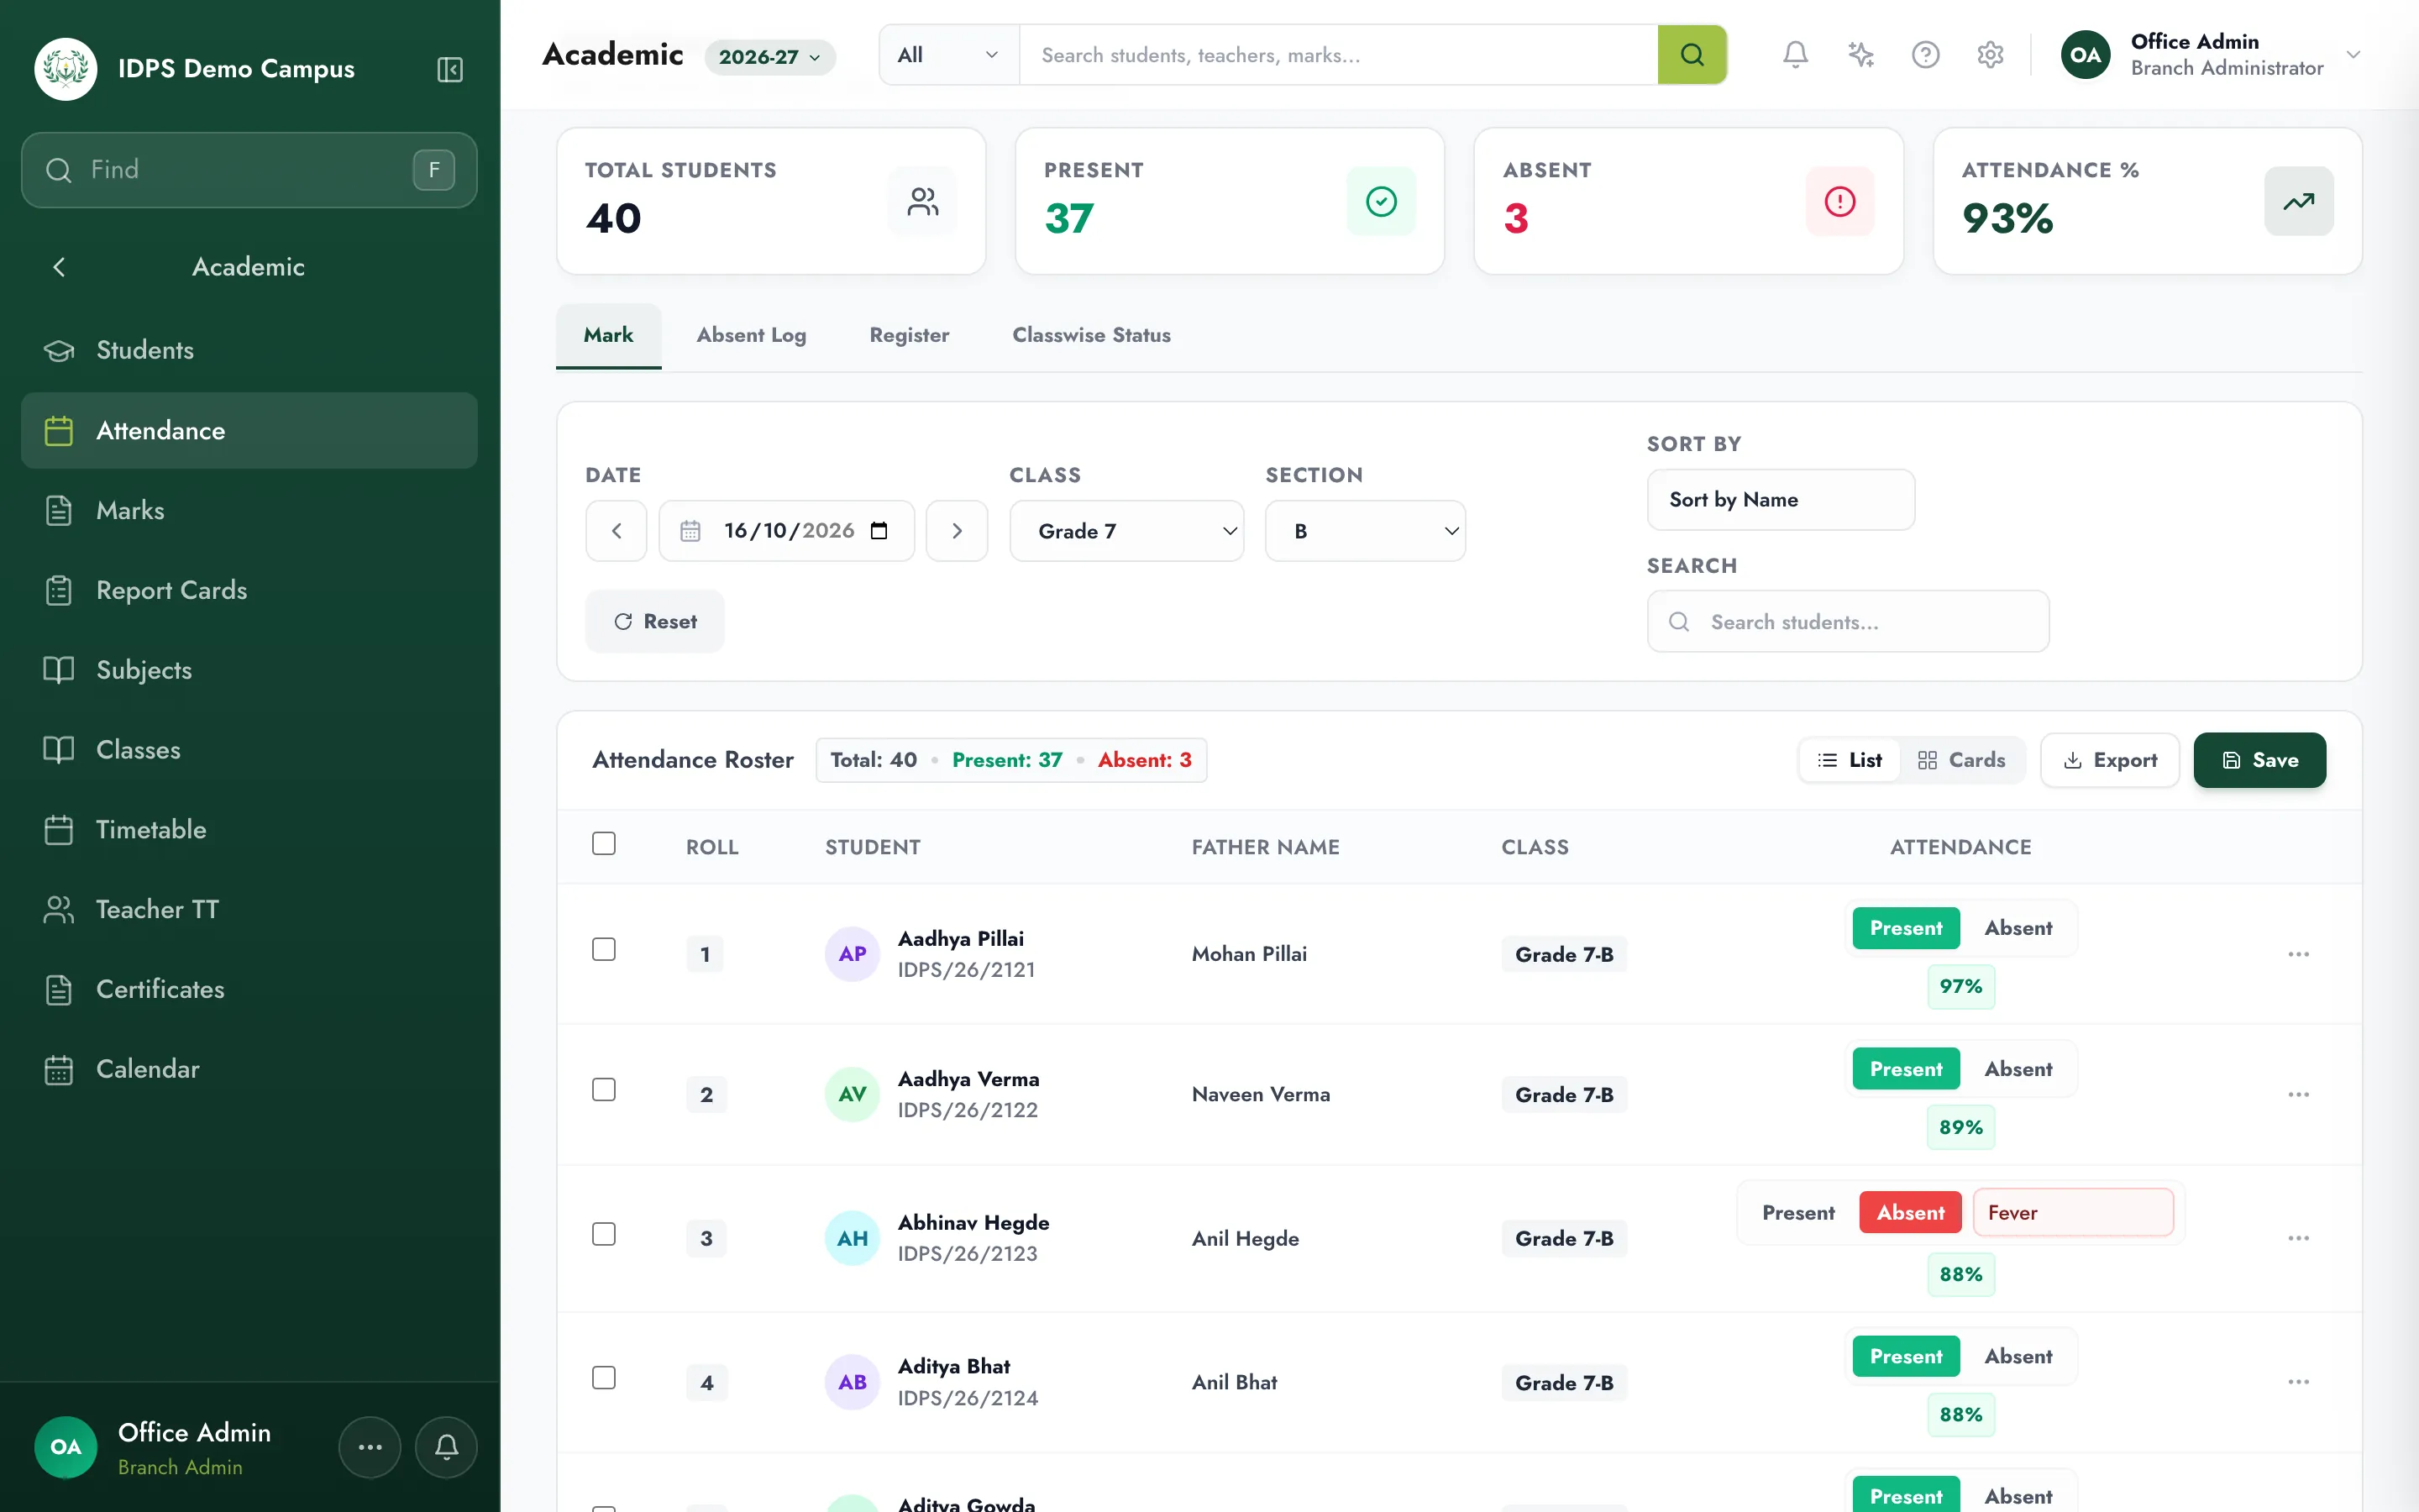This screenshot has width=2419, height=1512.
Task: Open the Sort by Name dropdown
Action: [x=1781, y=500]
